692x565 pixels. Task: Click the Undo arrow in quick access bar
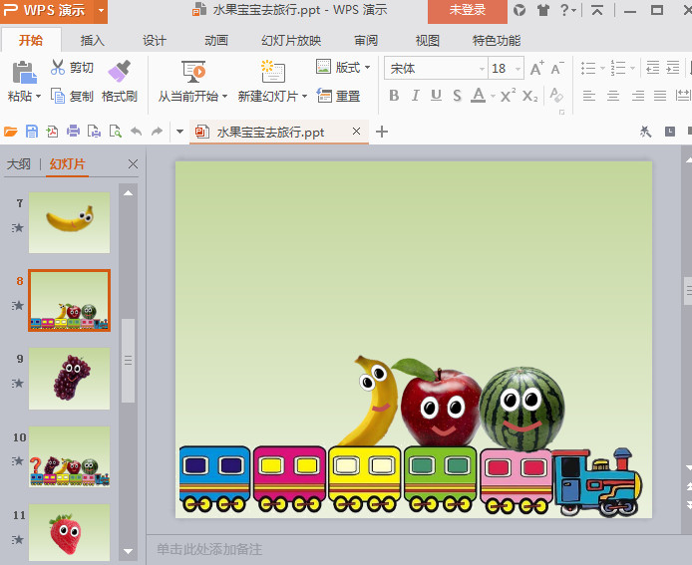point(137,132)
